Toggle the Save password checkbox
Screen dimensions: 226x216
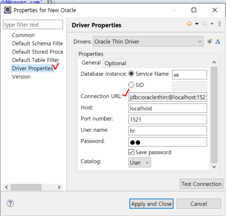click(131, 152)
